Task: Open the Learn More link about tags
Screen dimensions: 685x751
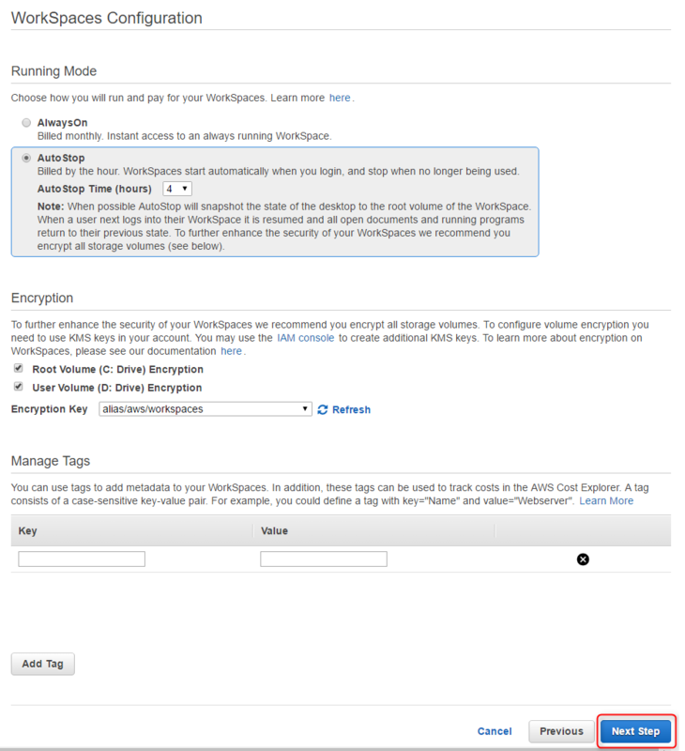Action: click(x=606, y=501)
